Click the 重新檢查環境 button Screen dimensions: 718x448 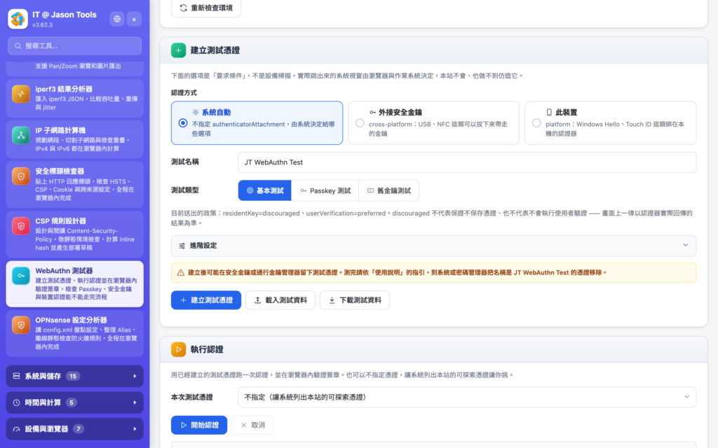pos(206,8)
